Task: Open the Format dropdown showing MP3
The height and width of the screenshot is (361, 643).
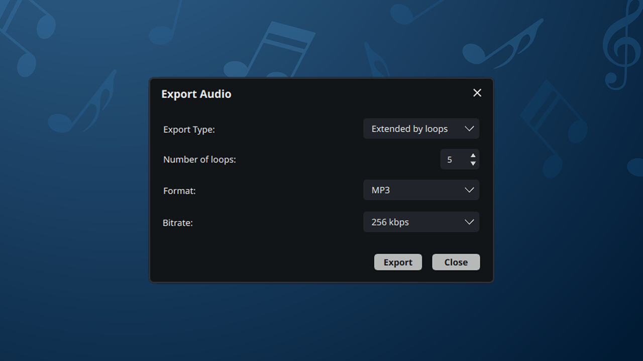Action: [421, 190]
